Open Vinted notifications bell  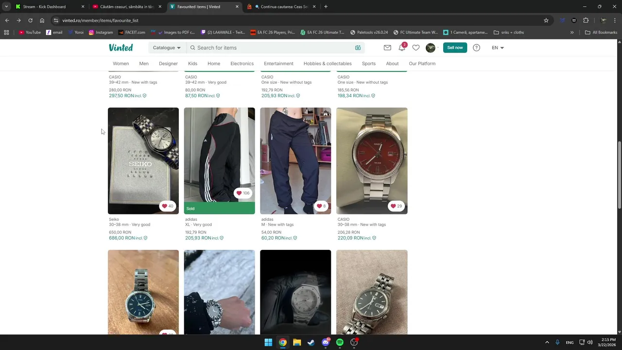click(x=402, y=48)
